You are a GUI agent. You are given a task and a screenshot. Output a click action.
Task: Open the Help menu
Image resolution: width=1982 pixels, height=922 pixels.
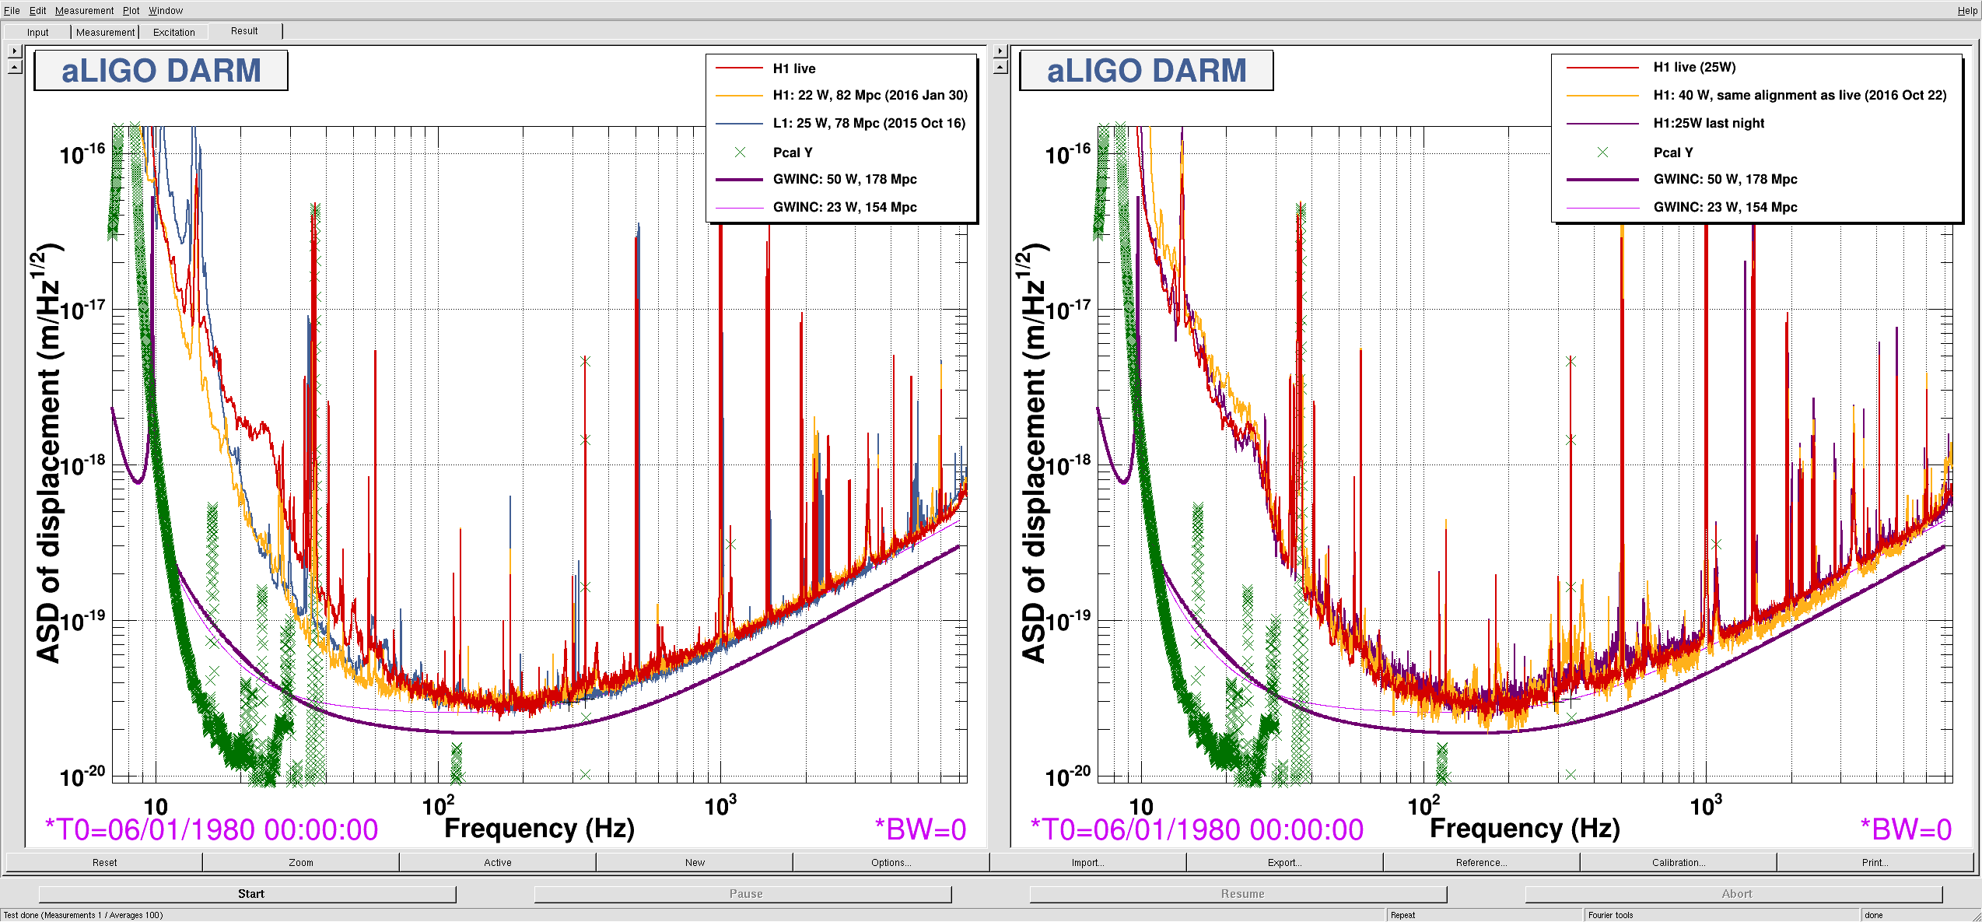coord(1967,11)
